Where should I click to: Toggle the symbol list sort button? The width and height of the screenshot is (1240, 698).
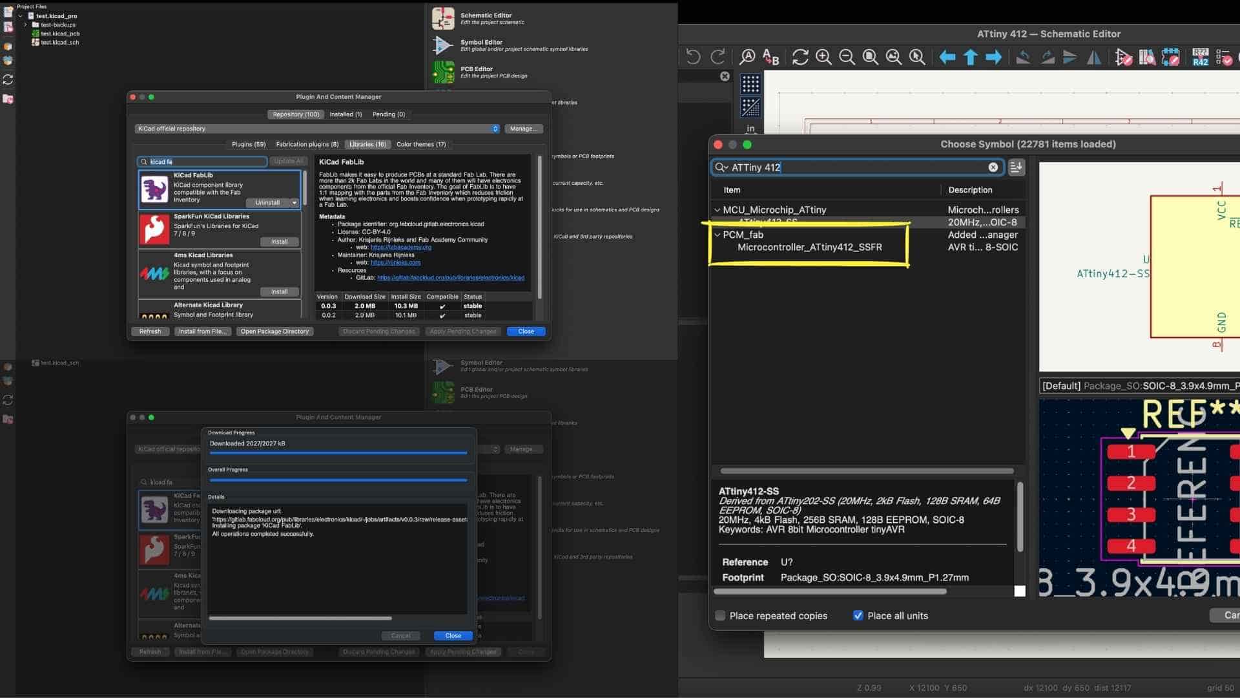(1016, 167)
